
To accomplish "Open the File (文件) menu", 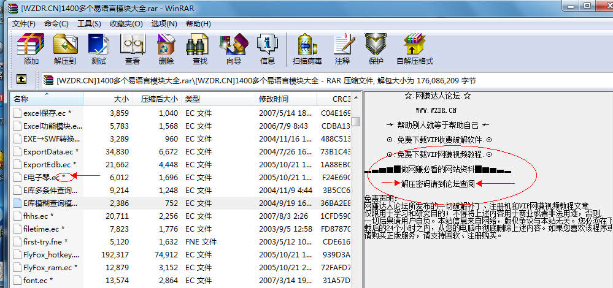I will (x=23, y=23).
